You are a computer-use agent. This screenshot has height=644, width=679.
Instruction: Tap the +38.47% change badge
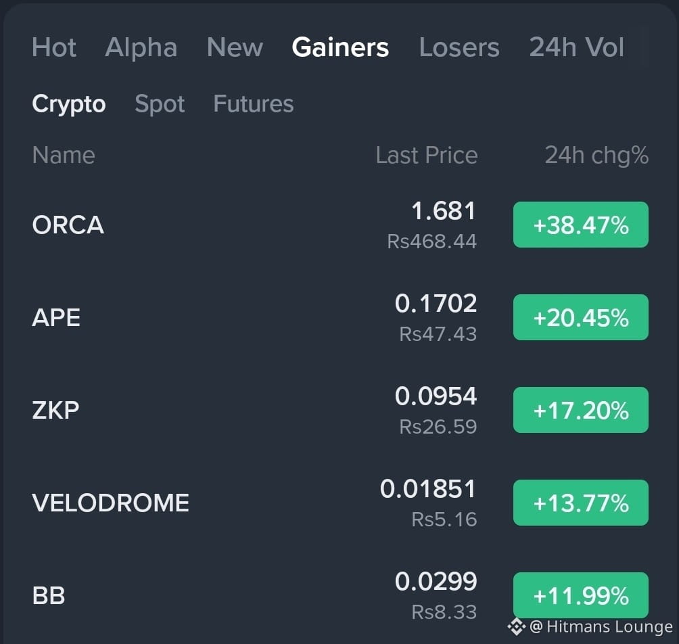pos(581,225)
